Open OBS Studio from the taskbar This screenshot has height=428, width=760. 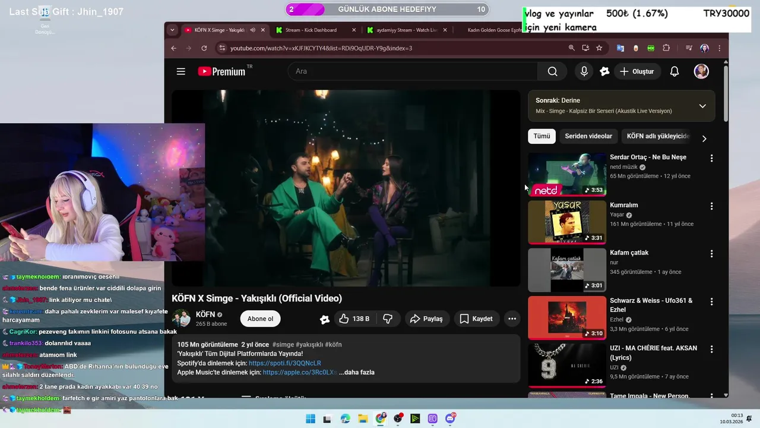click(x=398, y=418)
